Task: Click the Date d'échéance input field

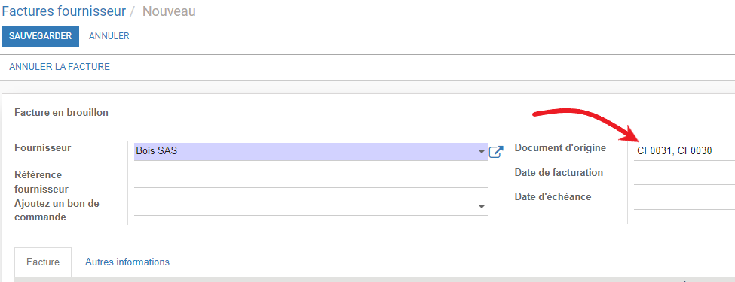Action: click(684, 199)
